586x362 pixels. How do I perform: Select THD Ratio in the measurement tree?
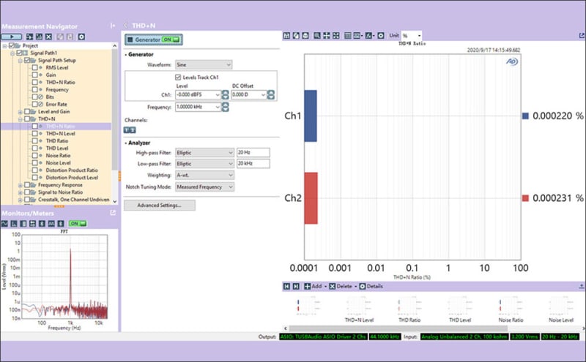tap(57, 140)
